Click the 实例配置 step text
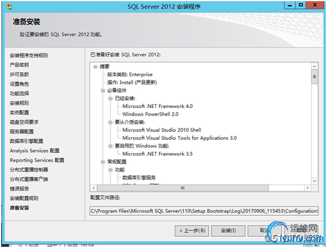 [19, 113]
